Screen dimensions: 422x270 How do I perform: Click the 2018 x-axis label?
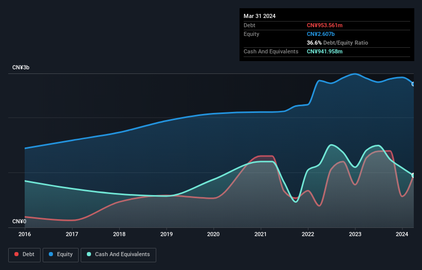point(119,234)
